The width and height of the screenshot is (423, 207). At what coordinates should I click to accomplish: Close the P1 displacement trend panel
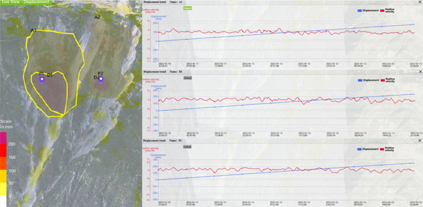pyautogui.click(x=420, y=141)
